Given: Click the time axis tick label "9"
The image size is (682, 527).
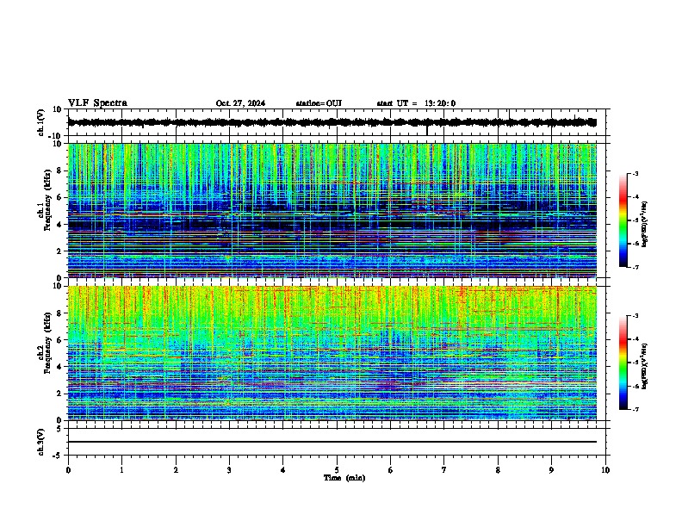Looking at the screenshot, I should click(551, 470).
